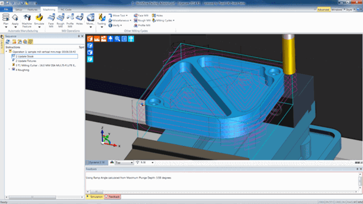
Task: Click the File button
Action: (x=6, y=9)
